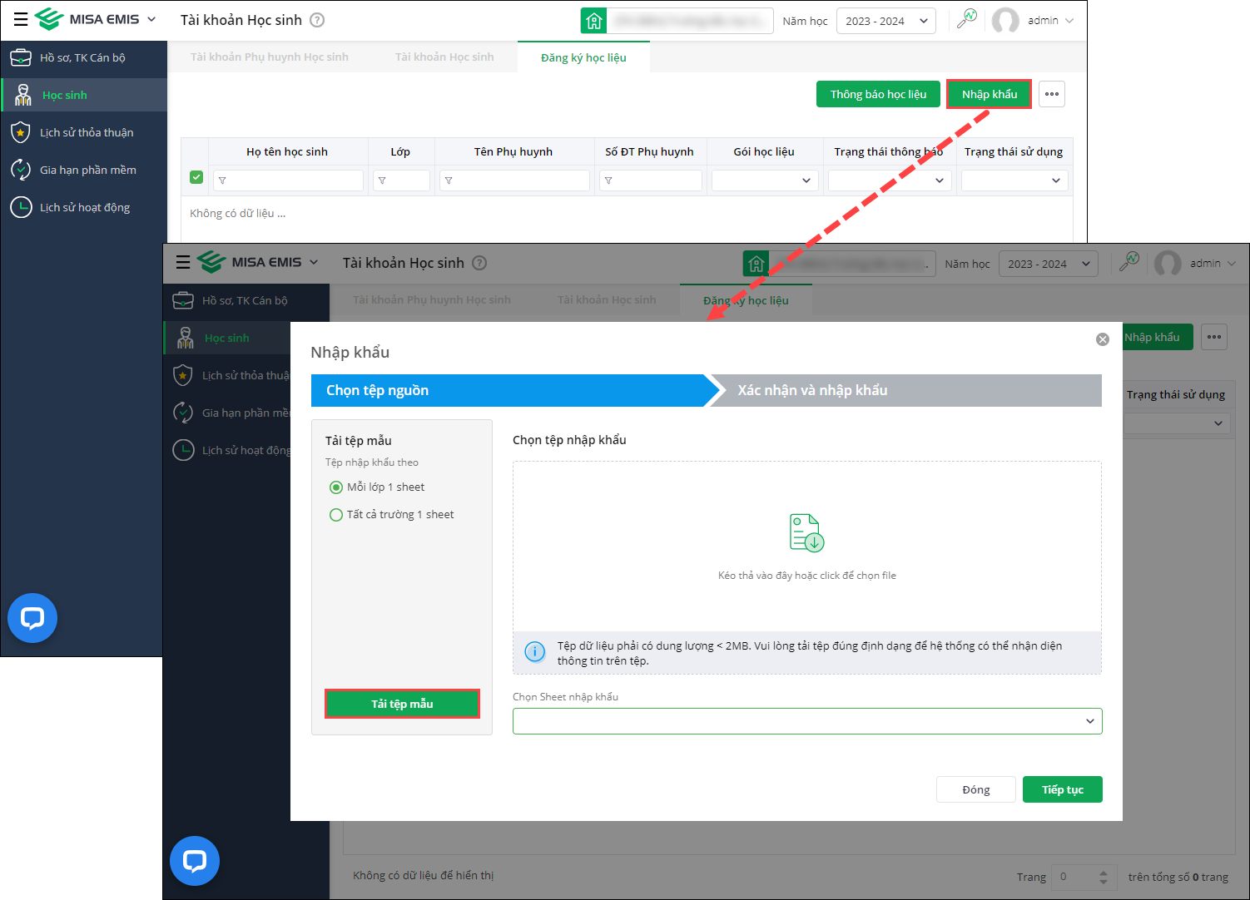Open help icon beside Tài khoản Học sinh, back window
This screenshot has height=900, width=1250.
click(317, 20)
